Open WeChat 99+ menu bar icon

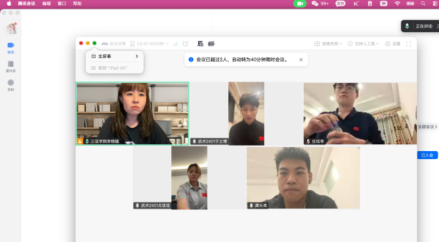tap(320, 3)
